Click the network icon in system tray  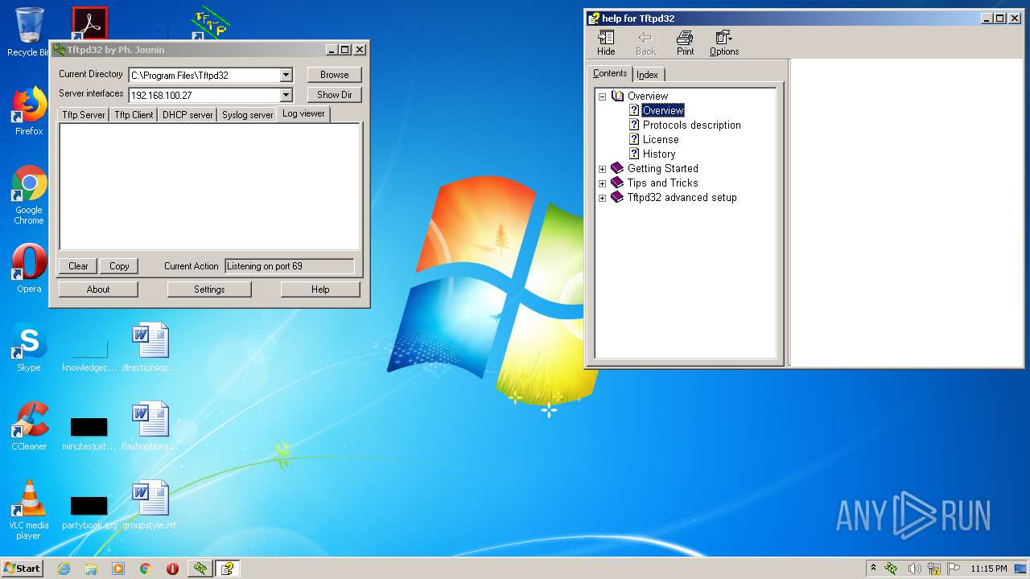(934, 569)
